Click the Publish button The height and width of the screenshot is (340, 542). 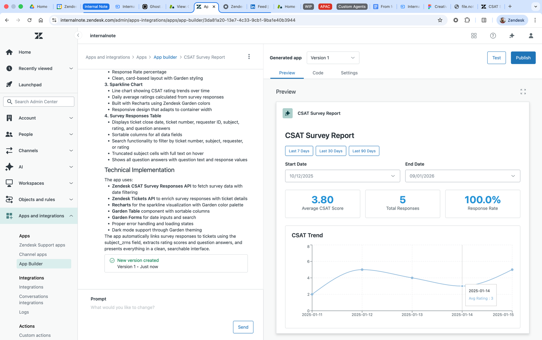tap(523, 58)
